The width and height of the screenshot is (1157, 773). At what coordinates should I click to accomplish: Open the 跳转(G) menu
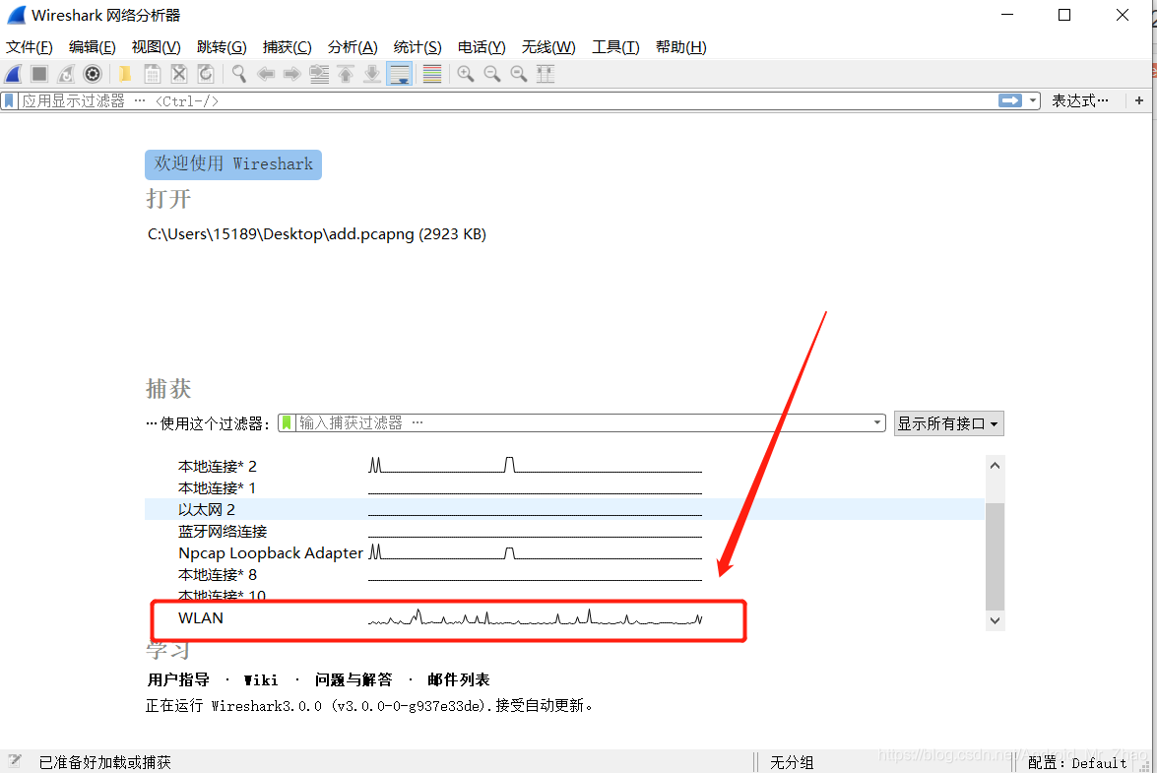tap(222, 47)
